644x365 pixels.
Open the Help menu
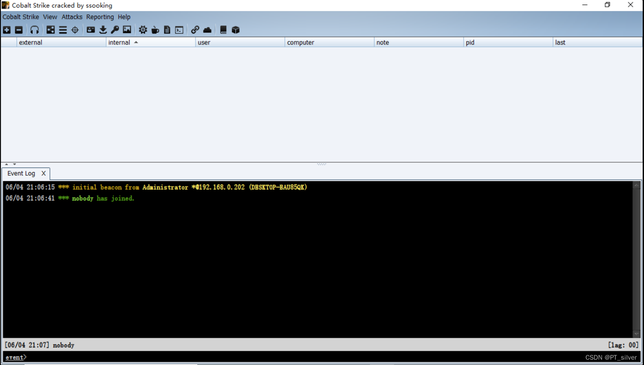(x=124, y=17)
